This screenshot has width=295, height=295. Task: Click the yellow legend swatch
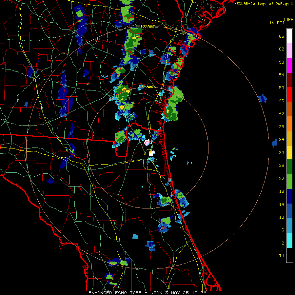click(x=289, y=153)
